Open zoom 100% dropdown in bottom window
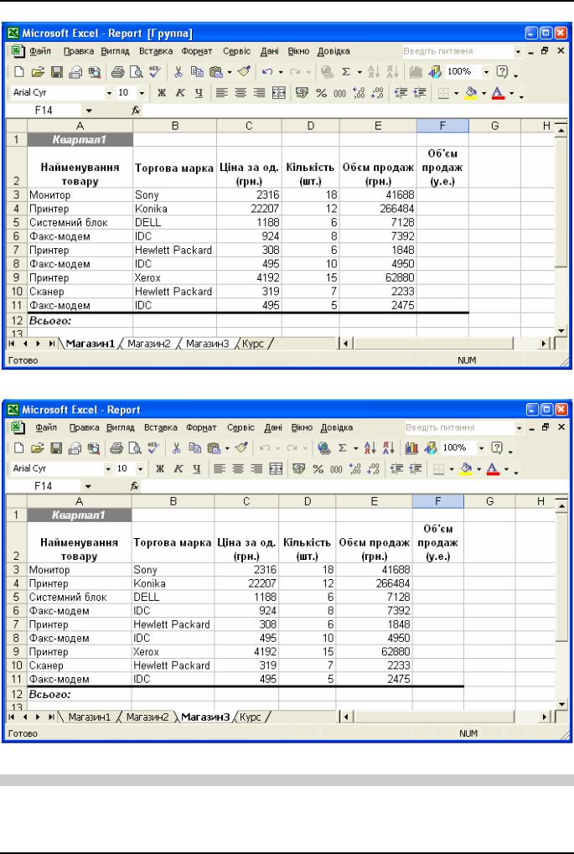 pyautogui.click(x=482, y=448)
